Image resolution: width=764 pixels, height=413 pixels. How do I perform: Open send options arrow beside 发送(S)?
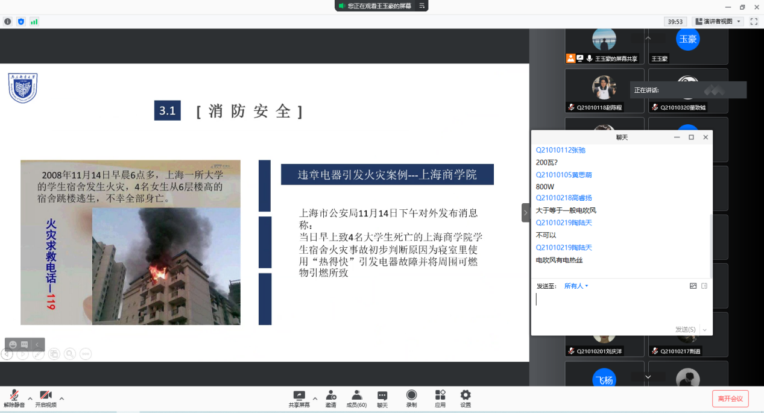pos(704,330)
